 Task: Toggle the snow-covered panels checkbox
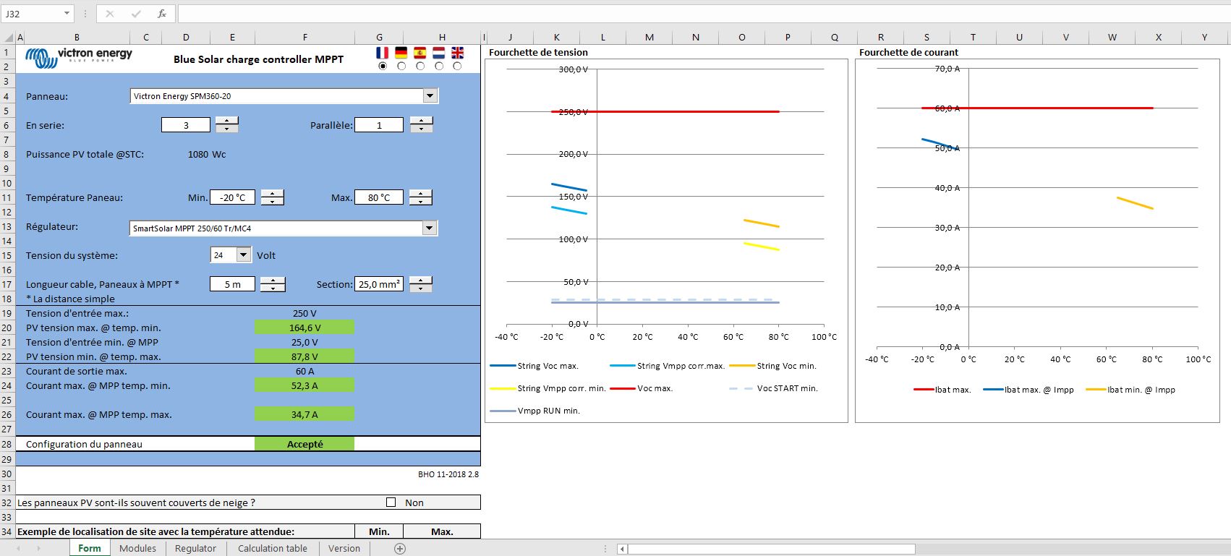point(391,502)
